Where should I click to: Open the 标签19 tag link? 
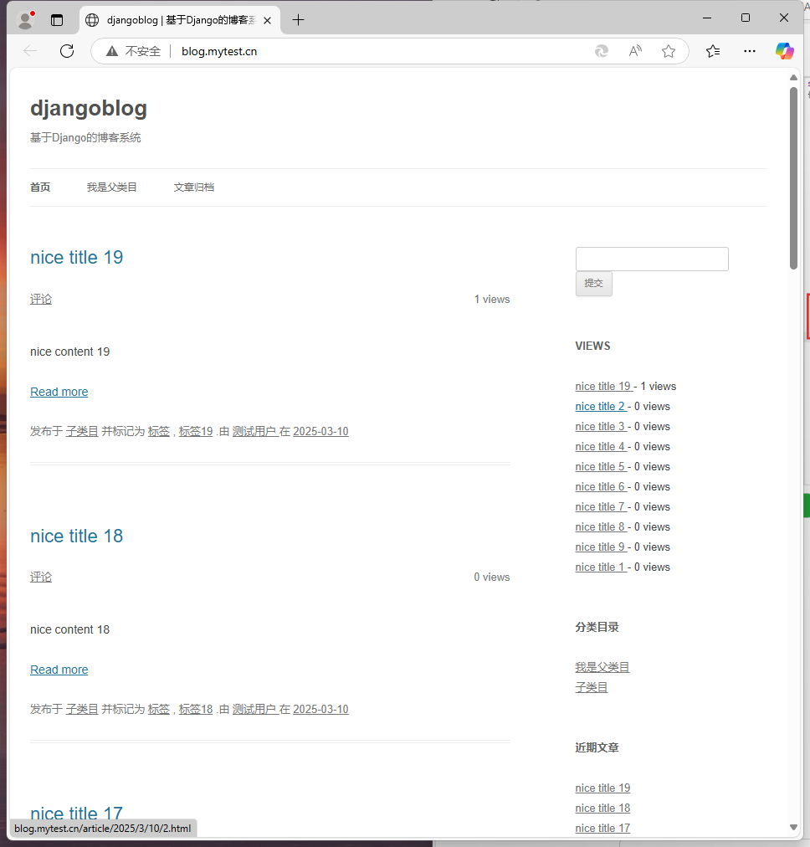[196, 432]
